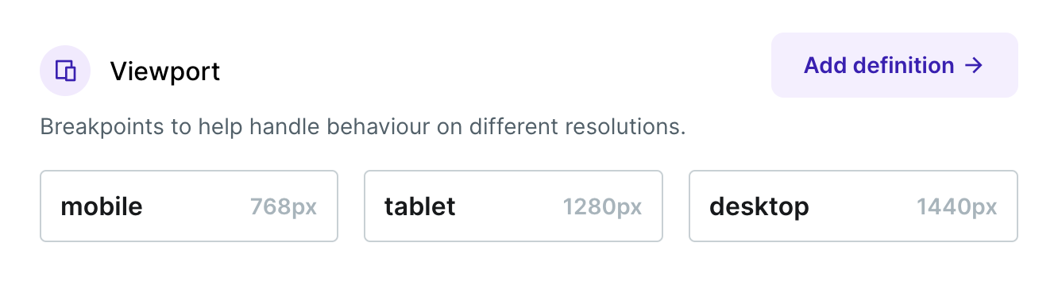The image size is (1058, 289).
Task: Select the bold tablet label
Action: pyautogui.click(x=420, y=206)
